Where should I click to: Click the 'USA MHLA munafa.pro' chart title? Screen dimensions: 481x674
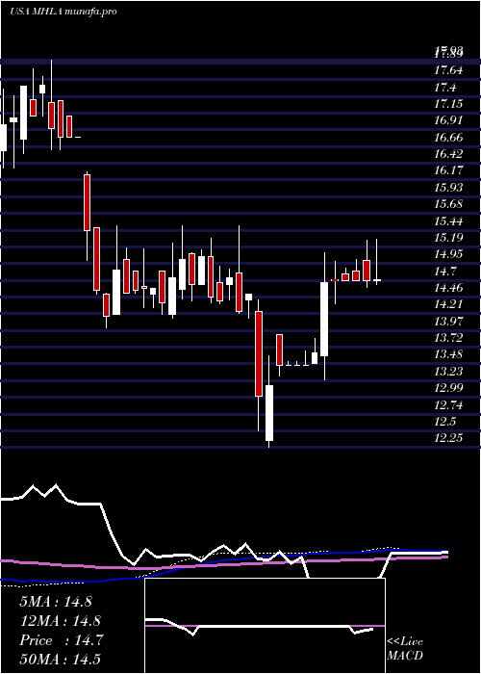pos(63,12)
